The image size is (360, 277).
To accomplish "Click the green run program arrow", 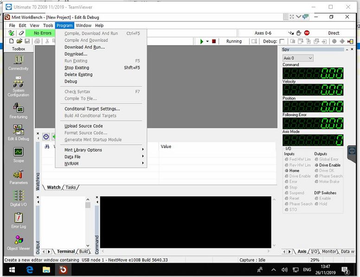I will click(202, 42).
